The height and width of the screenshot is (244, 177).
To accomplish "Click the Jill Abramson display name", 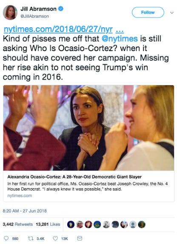I will tap(38, 9).
